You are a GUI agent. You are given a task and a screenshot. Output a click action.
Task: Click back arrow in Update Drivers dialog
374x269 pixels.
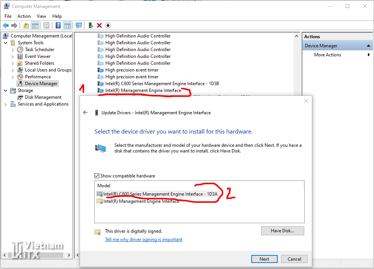click(x=85, y=112)
